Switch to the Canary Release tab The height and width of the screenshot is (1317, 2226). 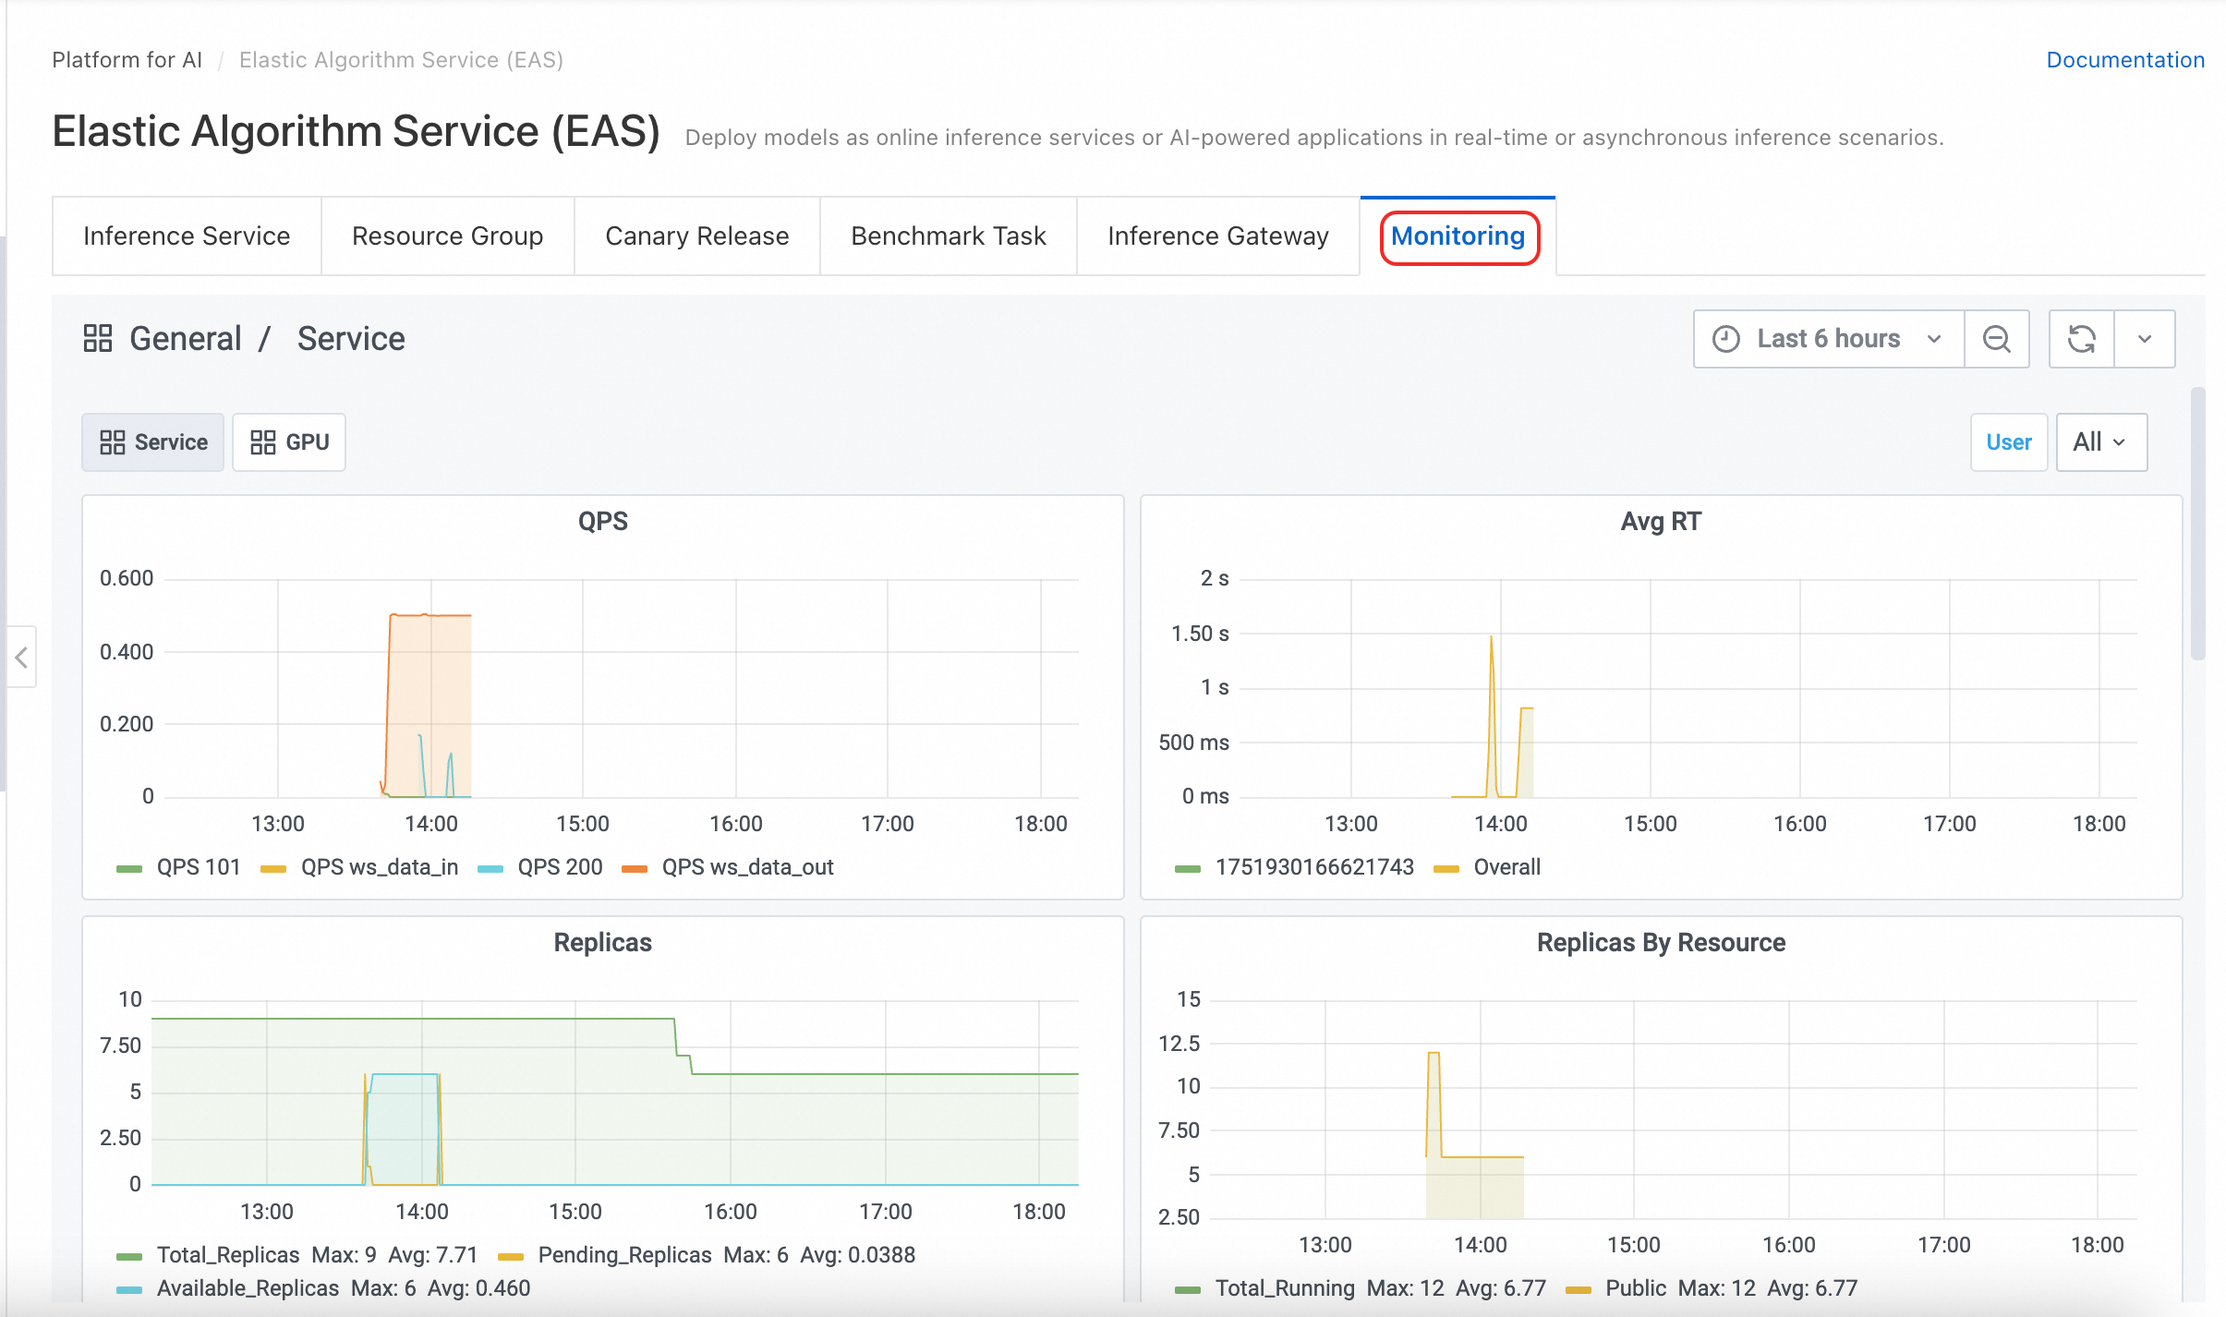(697, 236)
